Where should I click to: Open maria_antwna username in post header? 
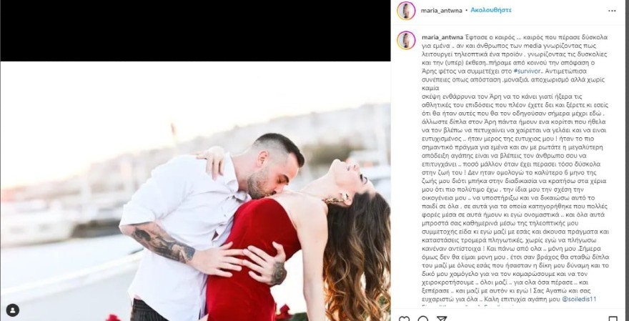pos(441,11)
